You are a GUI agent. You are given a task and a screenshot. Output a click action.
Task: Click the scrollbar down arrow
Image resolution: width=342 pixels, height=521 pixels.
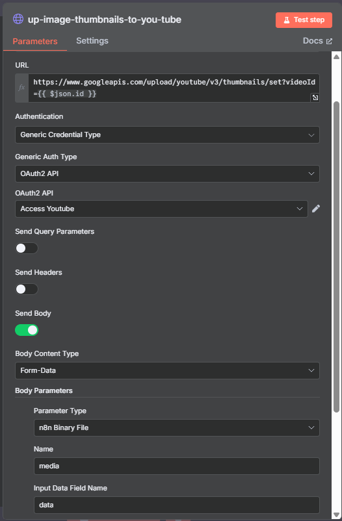(336, 515)
